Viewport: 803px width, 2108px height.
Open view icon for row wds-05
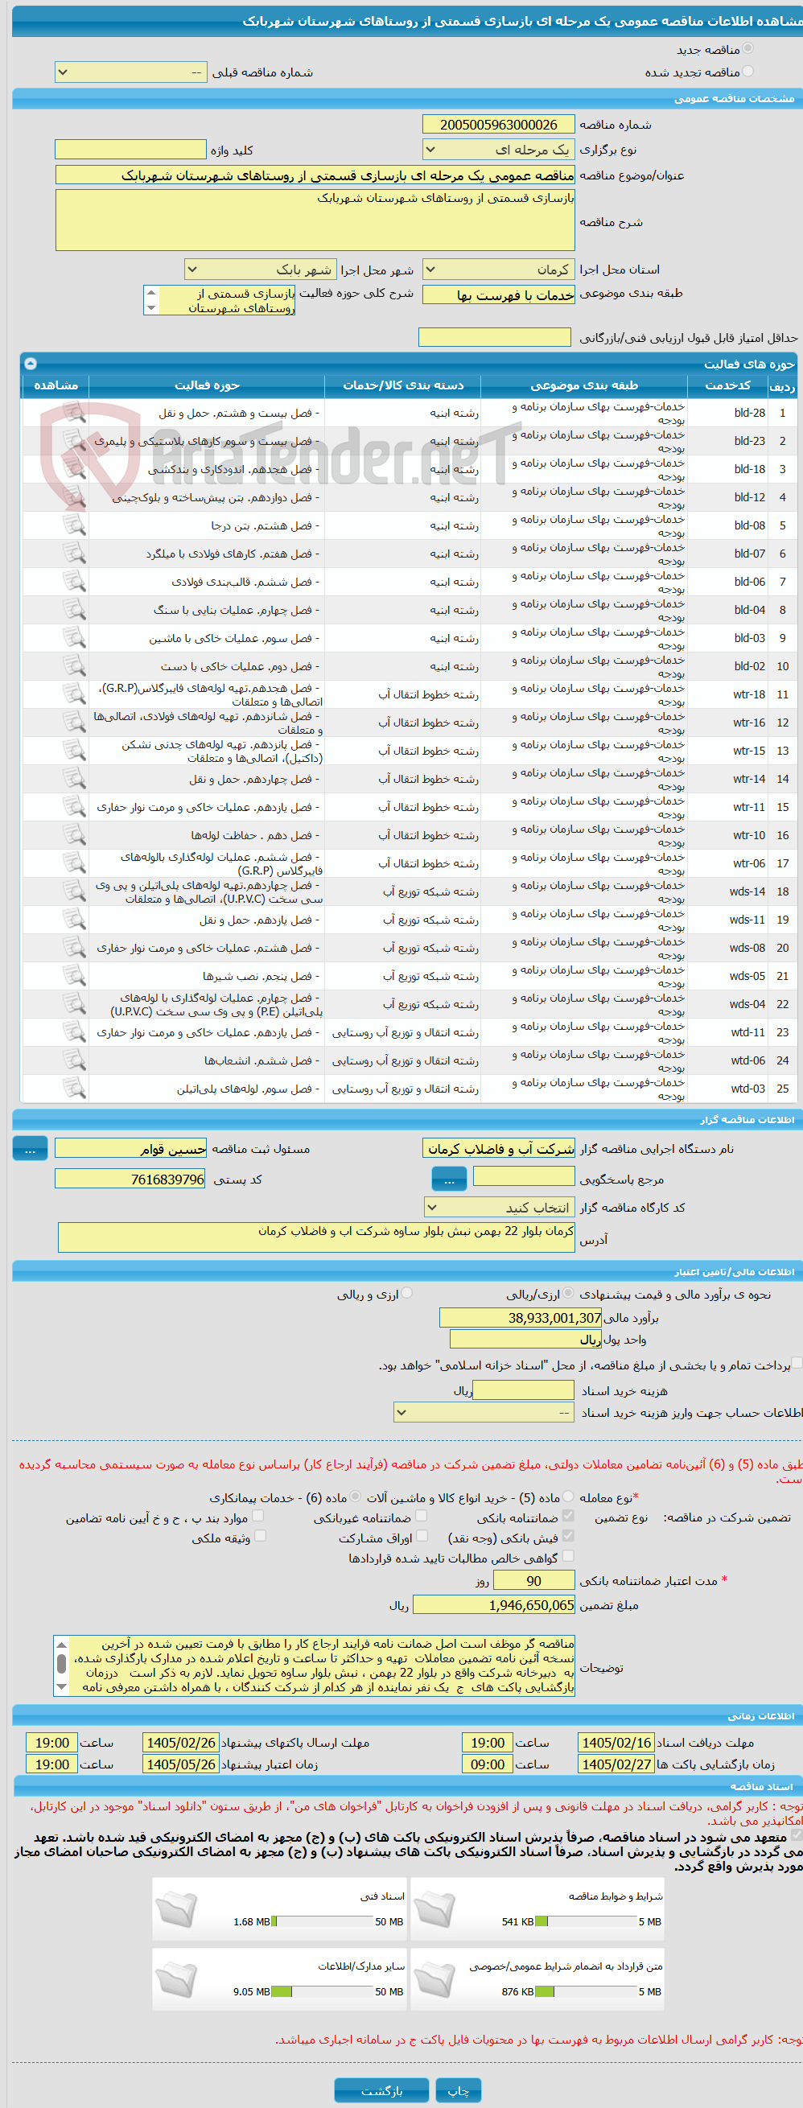tap(75, 976)
